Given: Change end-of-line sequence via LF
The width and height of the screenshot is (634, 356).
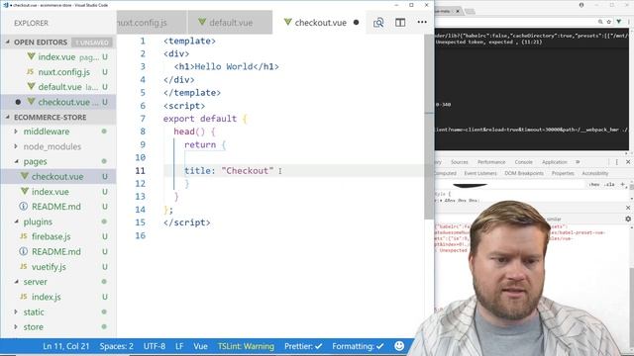Looking at the screenshot, I should (x=179, y=346).
